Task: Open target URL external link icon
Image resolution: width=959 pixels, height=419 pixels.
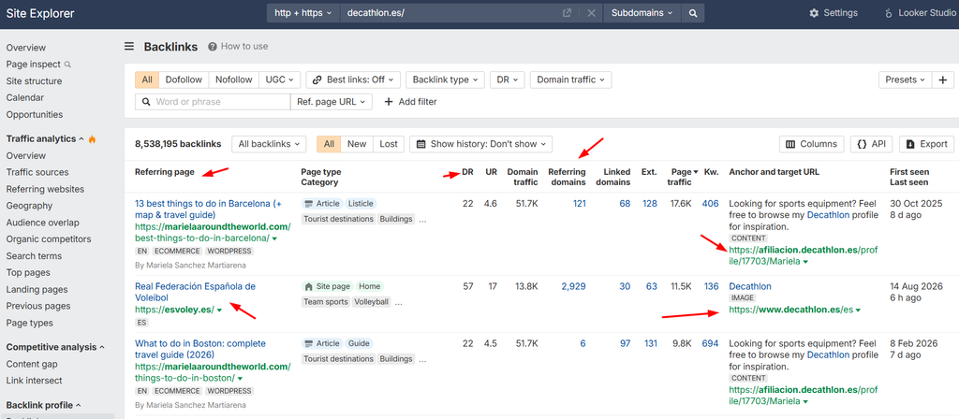Action: click(567, 13)
